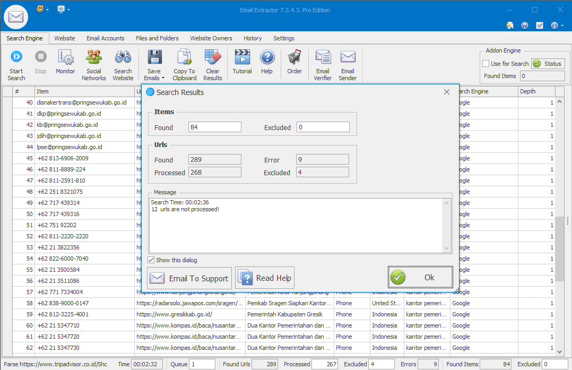Enable the Use for Search checkbox
The image size is (572, 370).
click(x=486, y=64)
